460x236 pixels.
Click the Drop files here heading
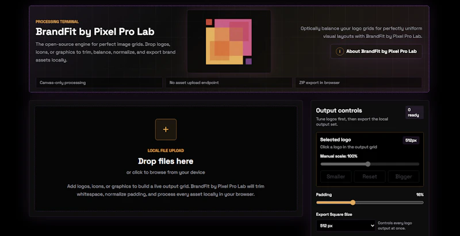[x=166, y=161]
